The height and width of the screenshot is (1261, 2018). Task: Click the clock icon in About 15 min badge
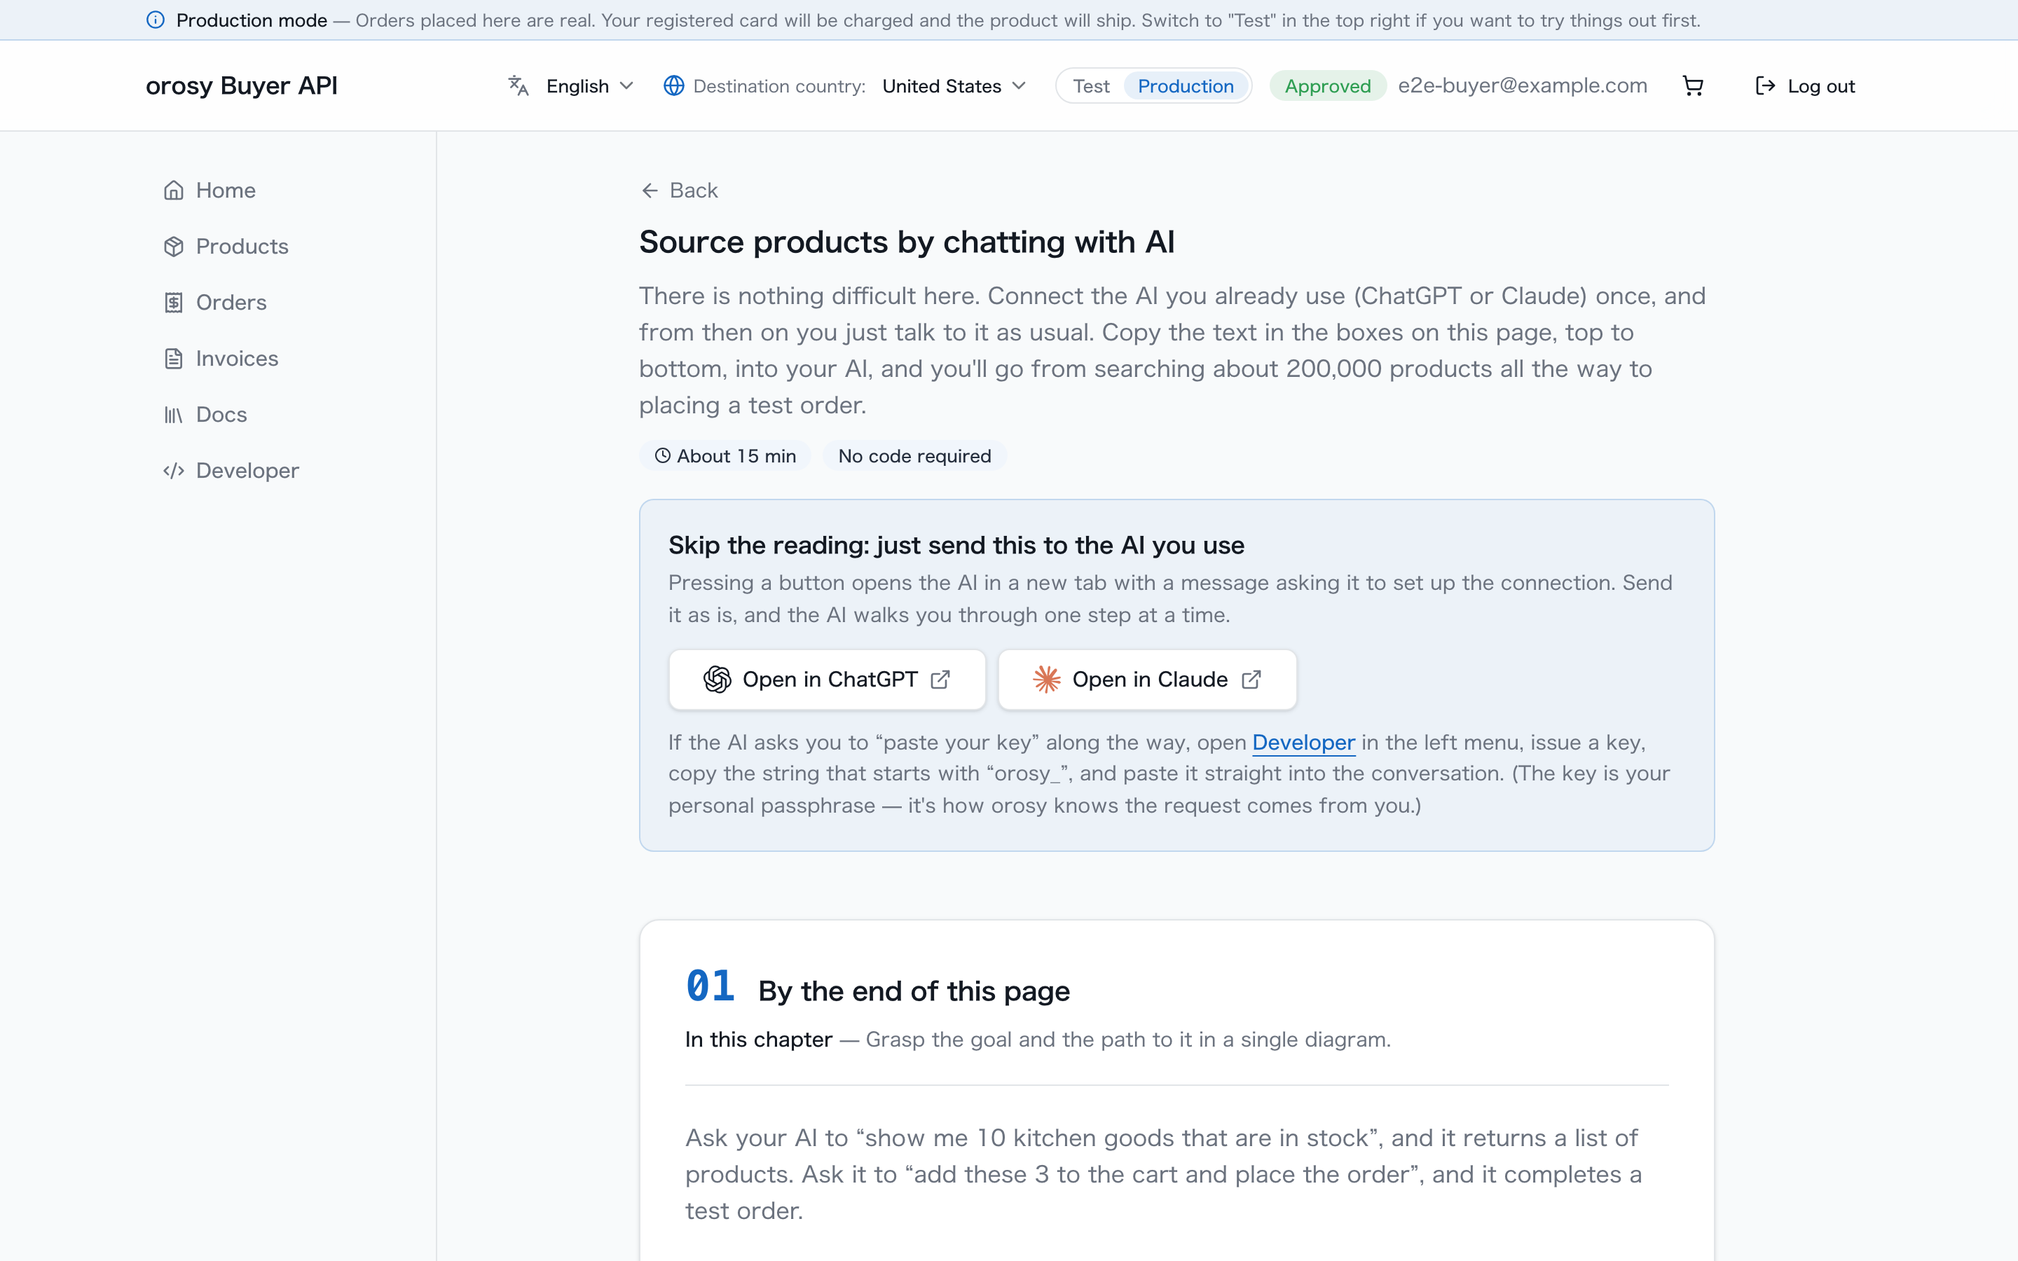(662, 456)
